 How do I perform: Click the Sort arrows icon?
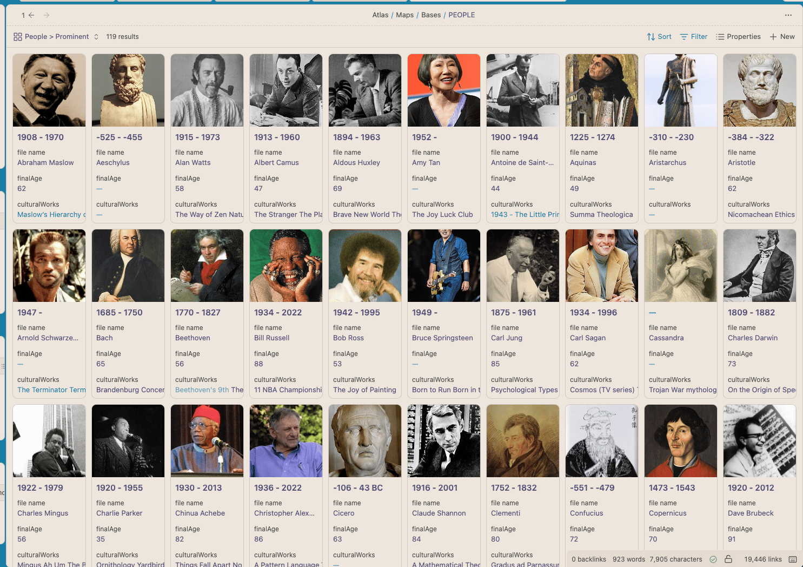tap(651, 37)
